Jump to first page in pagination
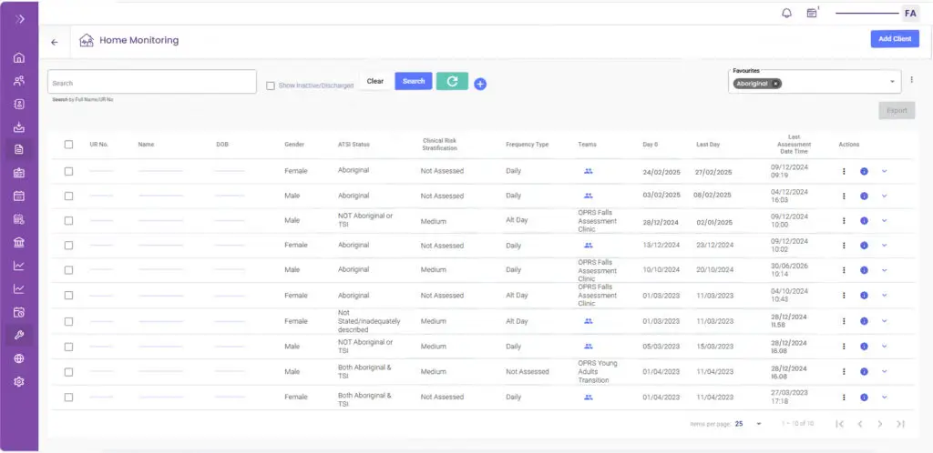Screen dimensions: 933x453 (839, 424)
